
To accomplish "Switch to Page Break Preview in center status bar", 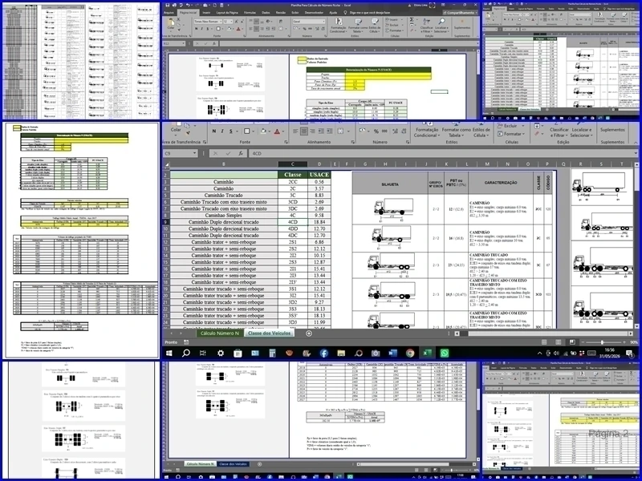I will tap(572, 342).
